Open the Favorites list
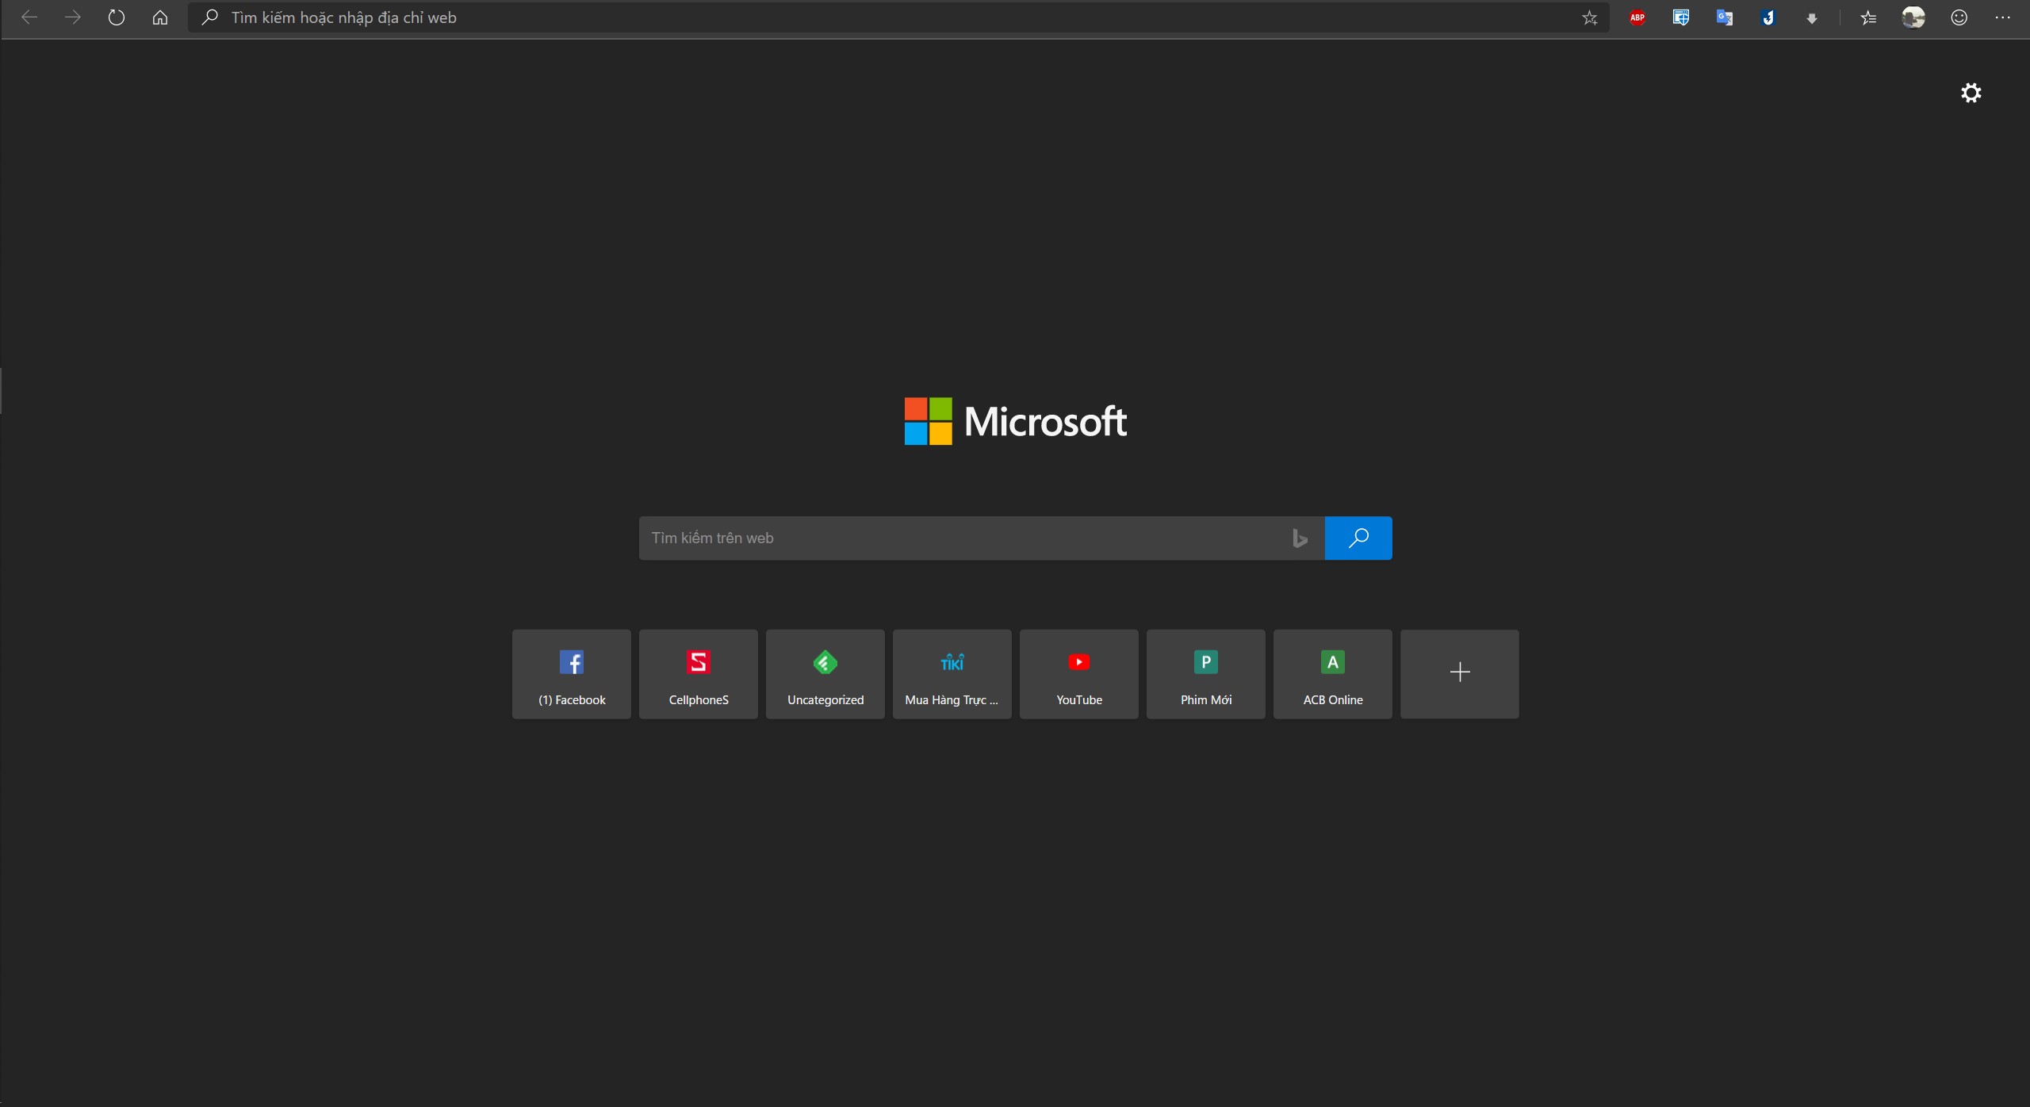This screenshot has width=2030, height=1107. click(x=1869, y=17)
